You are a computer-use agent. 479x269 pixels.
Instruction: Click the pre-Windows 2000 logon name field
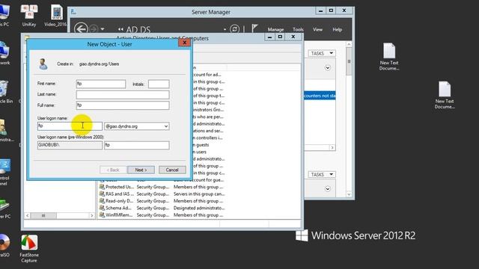pyautogui.click(x=136, y=145)
